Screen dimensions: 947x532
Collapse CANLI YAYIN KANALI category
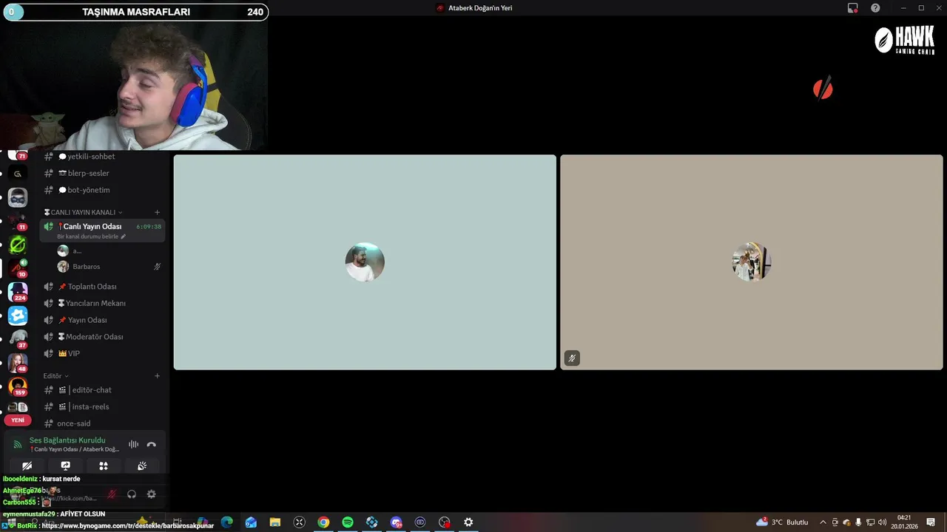[x=83, y=212]
